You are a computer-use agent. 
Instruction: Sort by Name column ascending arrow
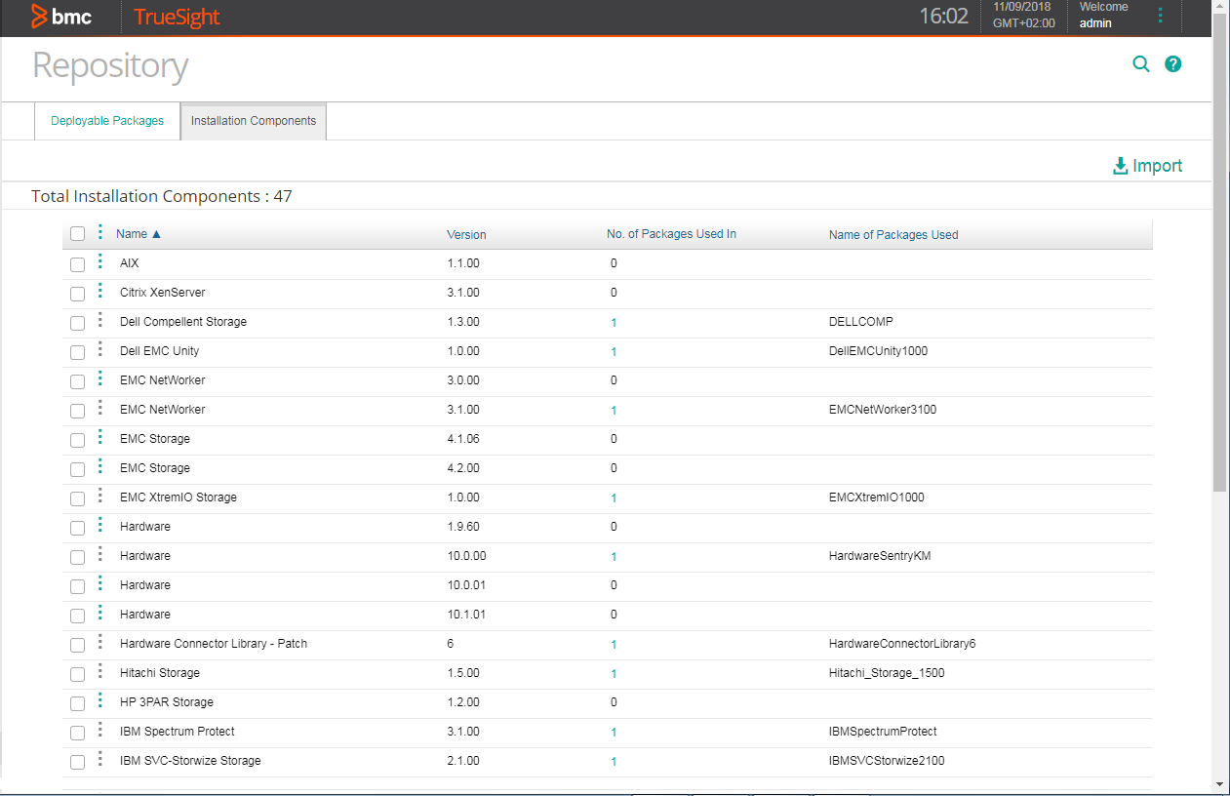156,234
